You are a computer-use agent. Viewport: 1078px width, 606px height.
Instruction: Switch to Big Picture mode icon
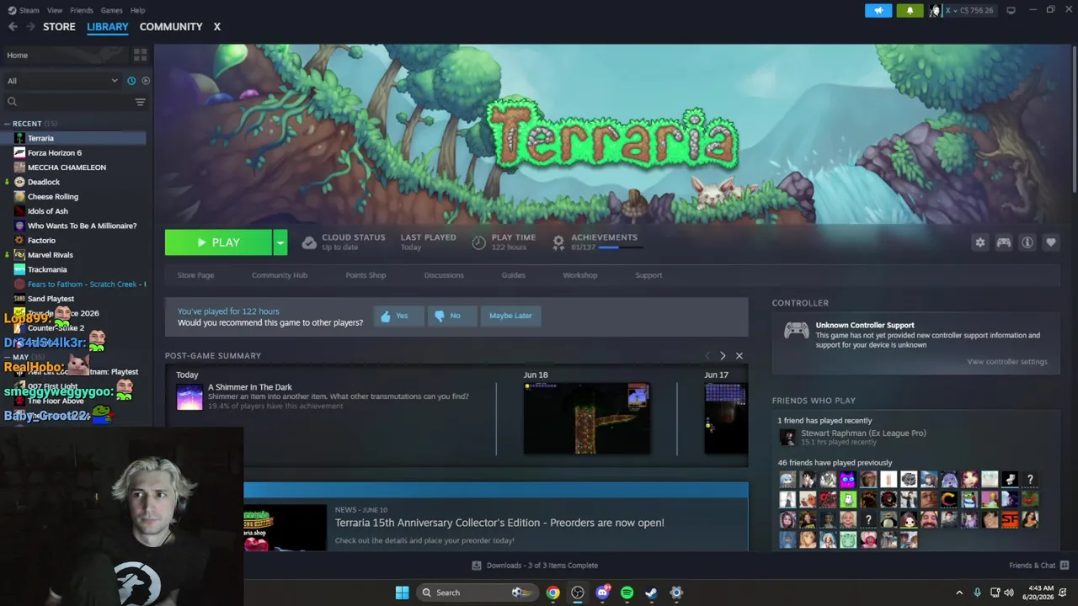click(x=1011, y=10)
